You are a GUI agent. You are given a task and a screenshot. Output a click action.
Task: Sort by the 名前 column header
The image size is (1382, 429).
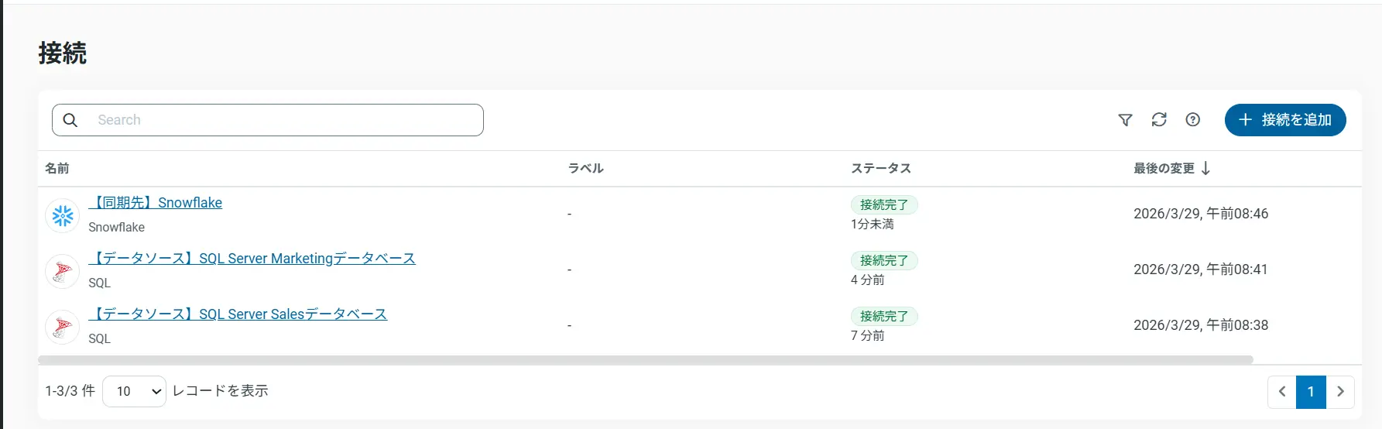[x=57, y=169]
